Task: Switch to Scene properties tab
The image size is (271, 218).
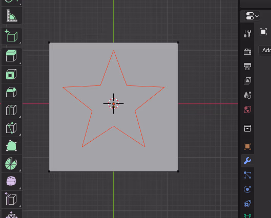Action: point(247,95)
